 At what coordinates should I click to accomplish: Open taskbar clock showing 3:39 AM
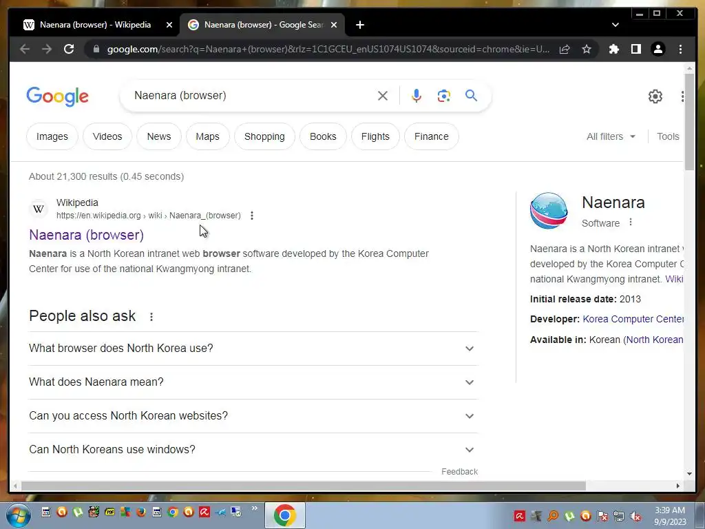670,516
